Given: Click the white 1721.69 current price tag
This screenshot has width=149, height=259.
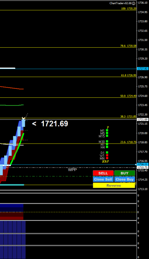Looking at the screenshot, I should point(143,119).
